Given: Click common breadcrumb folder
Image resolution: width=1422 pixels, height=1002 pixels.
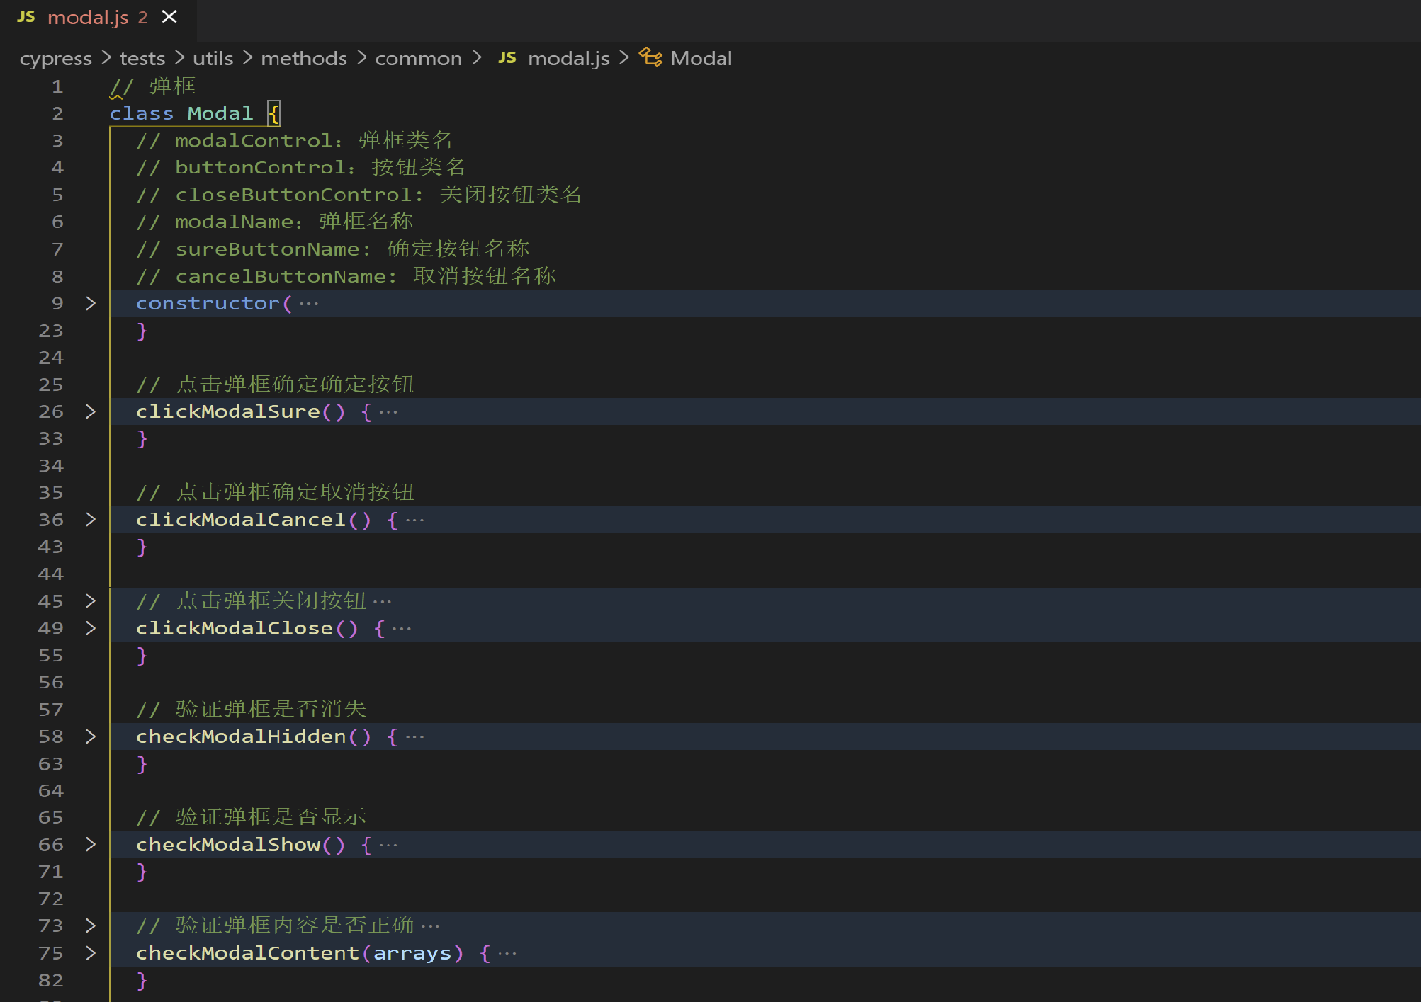Looking at the screenshot, I should click(x=418, y=59).
